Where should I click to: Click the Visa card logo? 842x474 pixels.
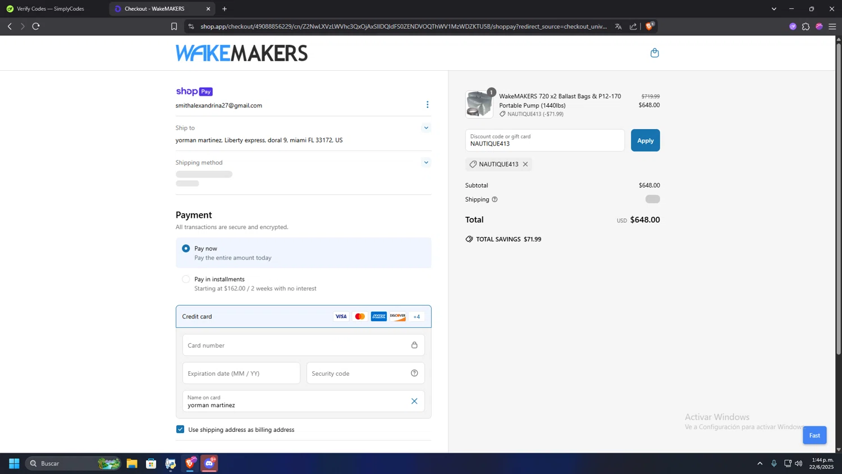[x=341, y=316]
